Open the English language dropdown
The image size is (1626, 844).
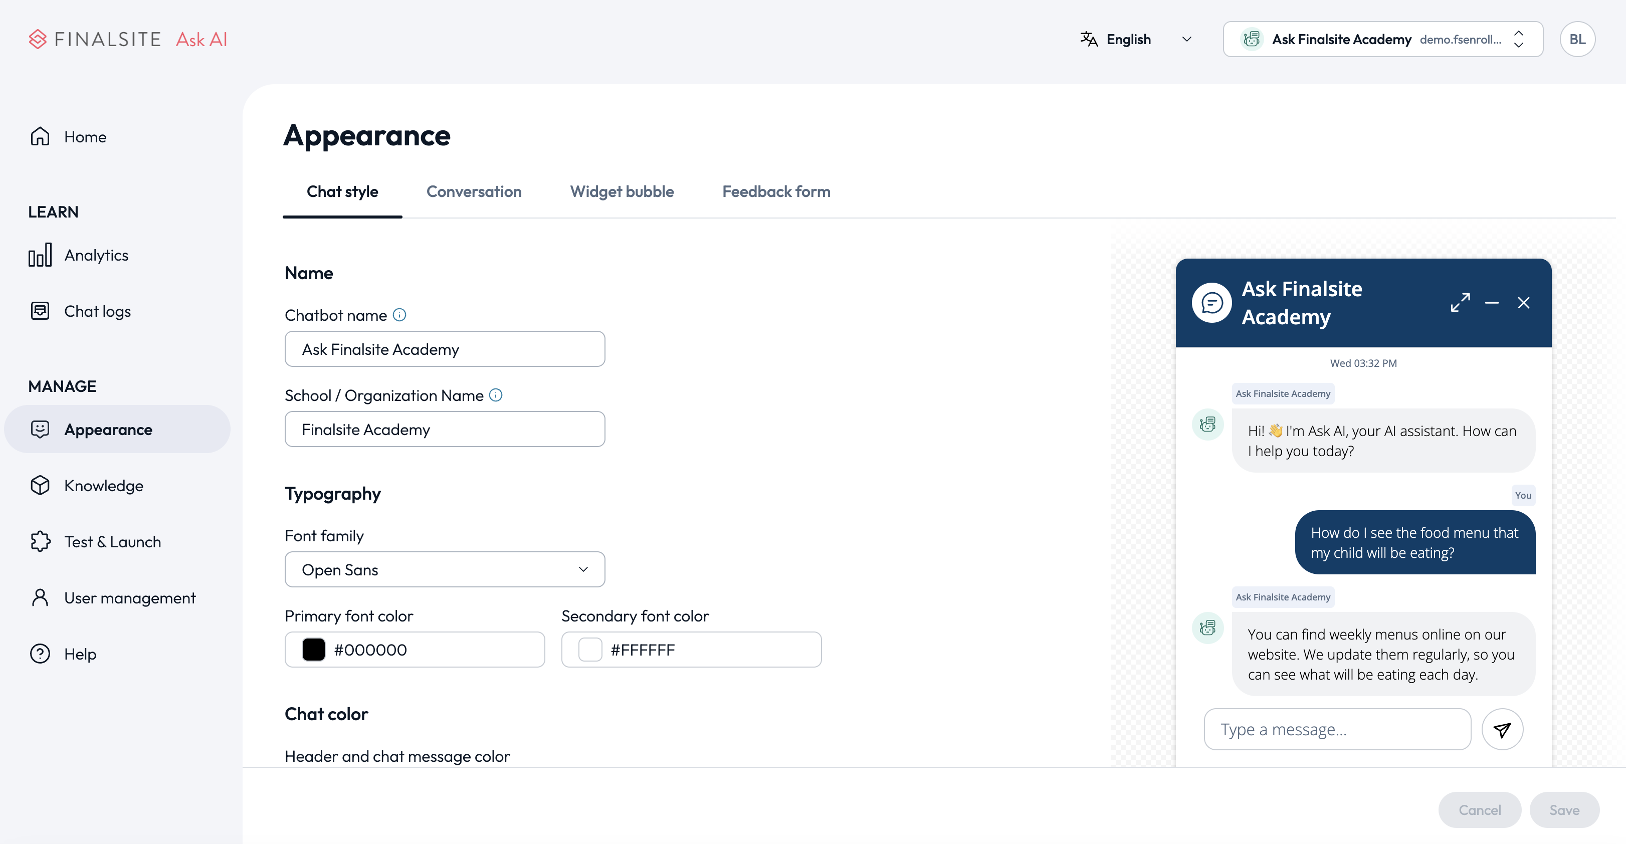pyautogui.click(x=1137, y=39)
